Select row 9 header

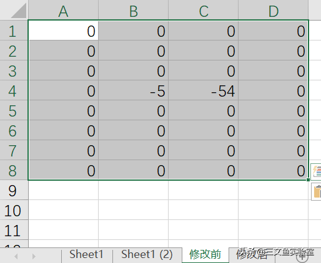(x=14, y=190)
